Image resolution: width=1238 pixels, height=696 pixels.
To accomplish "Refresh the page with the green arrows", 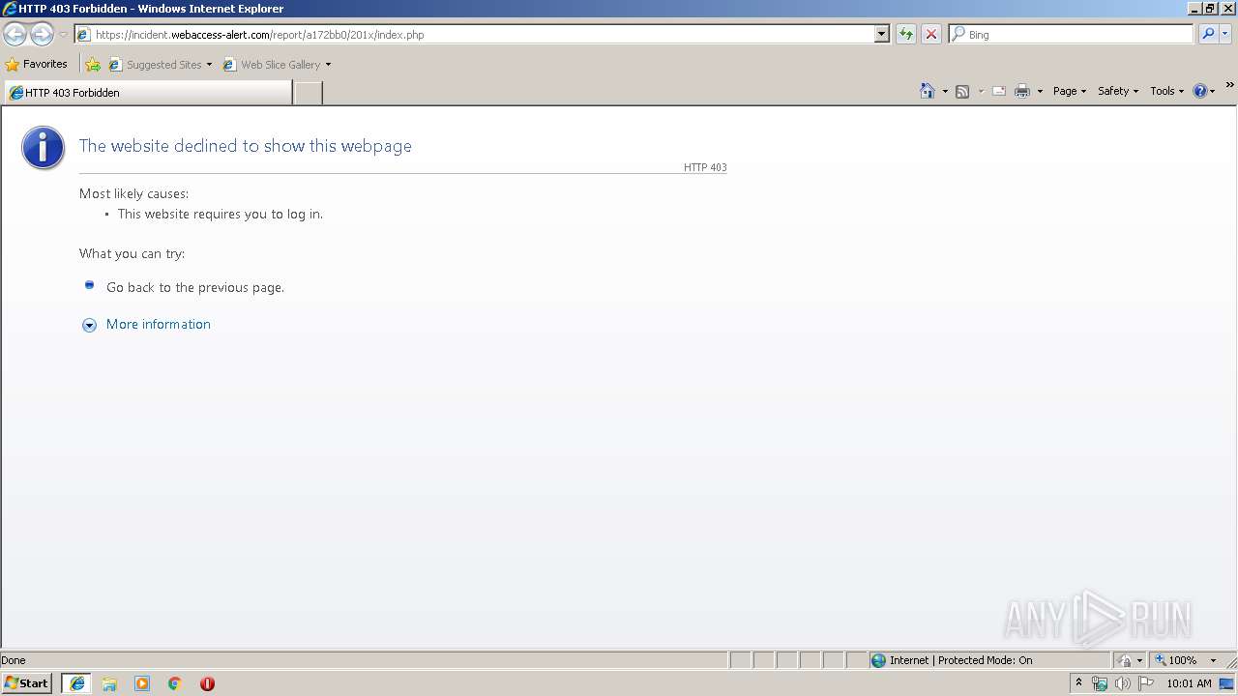I will click(x=905, y=35).
